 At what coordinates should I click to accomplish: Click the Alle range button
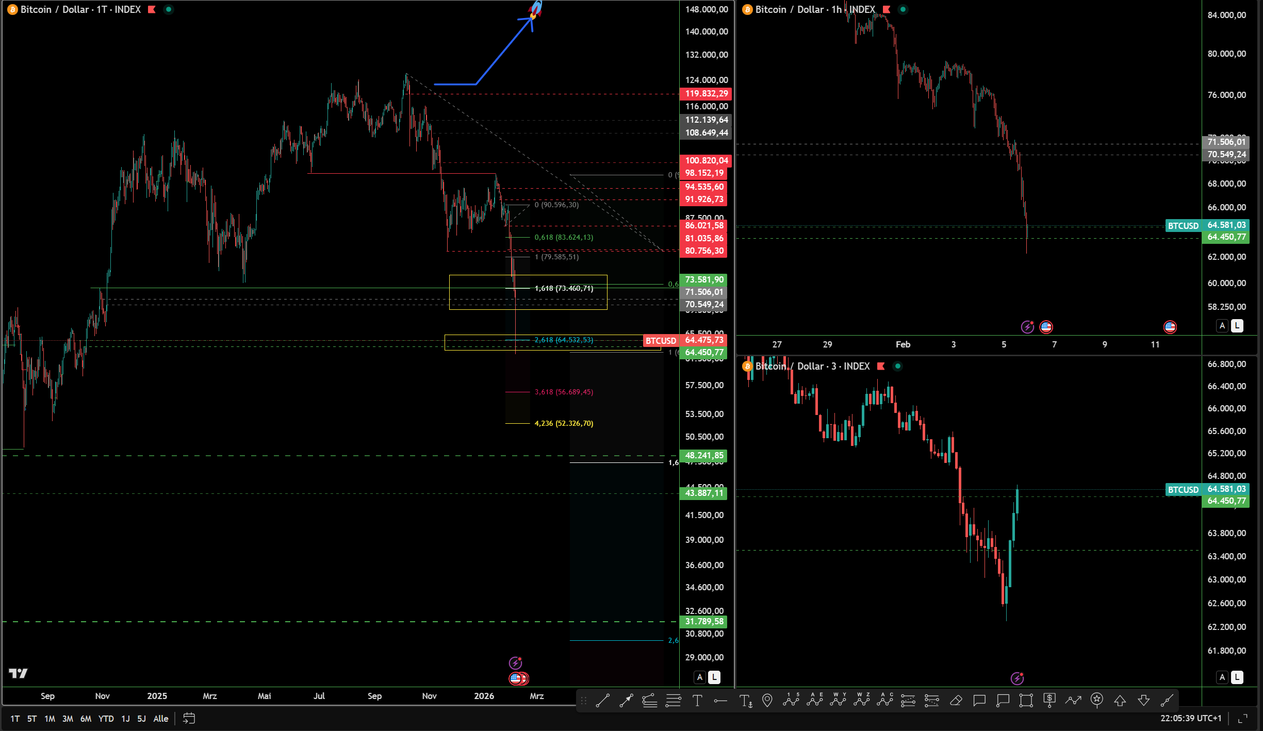[x=161, y=719]
